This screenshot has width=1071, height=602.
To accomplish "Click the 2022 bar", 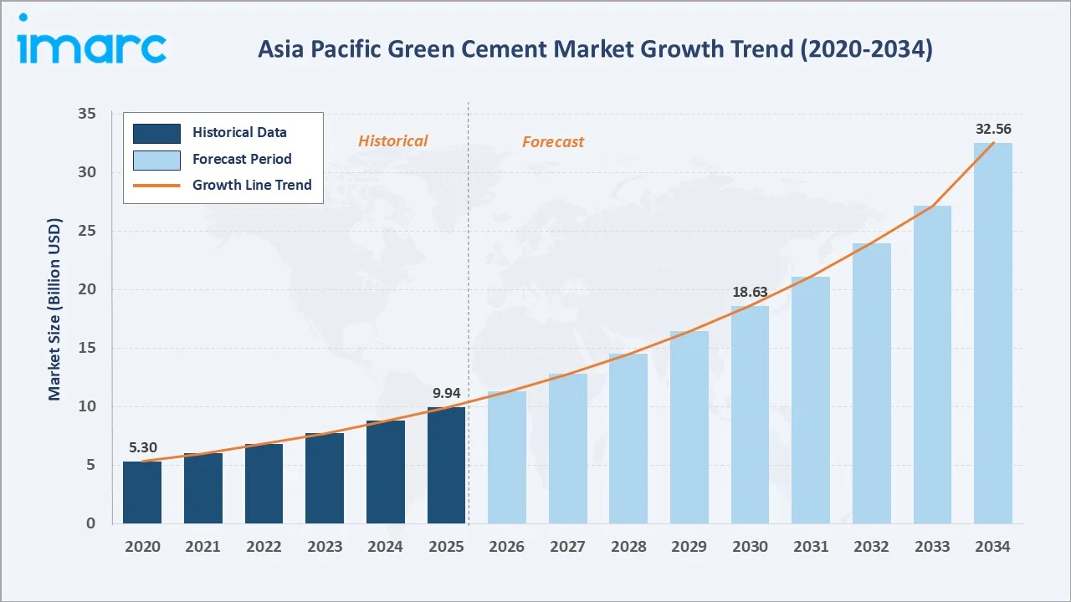I will click(264, 484).
